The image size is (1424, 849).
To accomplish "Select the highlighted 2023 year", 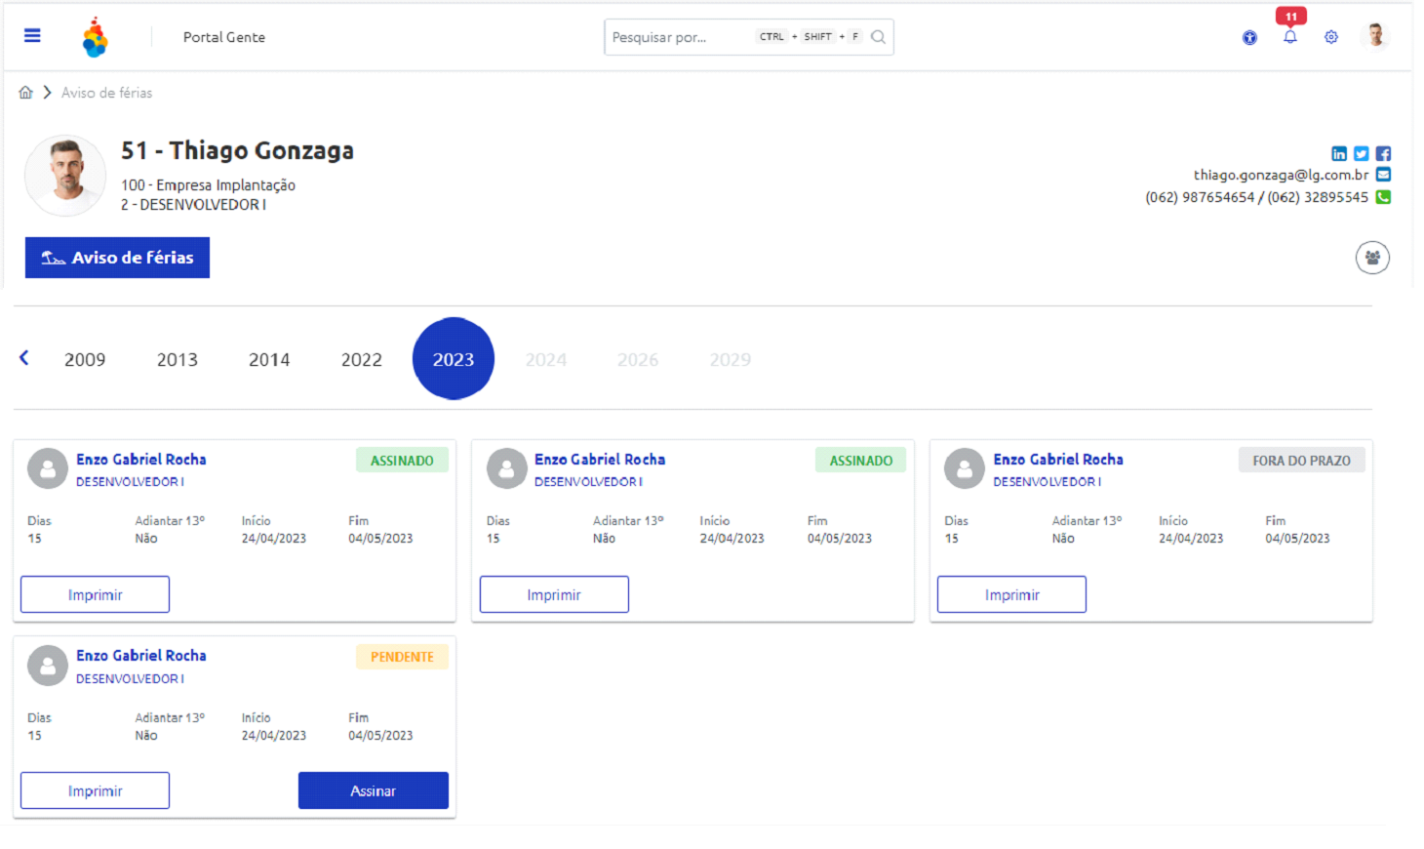I will (x=454, y=359).
